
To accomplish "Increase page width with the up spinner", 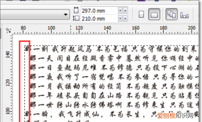I will click(125, 11).
